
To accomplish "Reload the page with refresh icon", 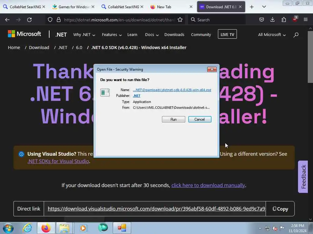I will click(x=29, y=20).
